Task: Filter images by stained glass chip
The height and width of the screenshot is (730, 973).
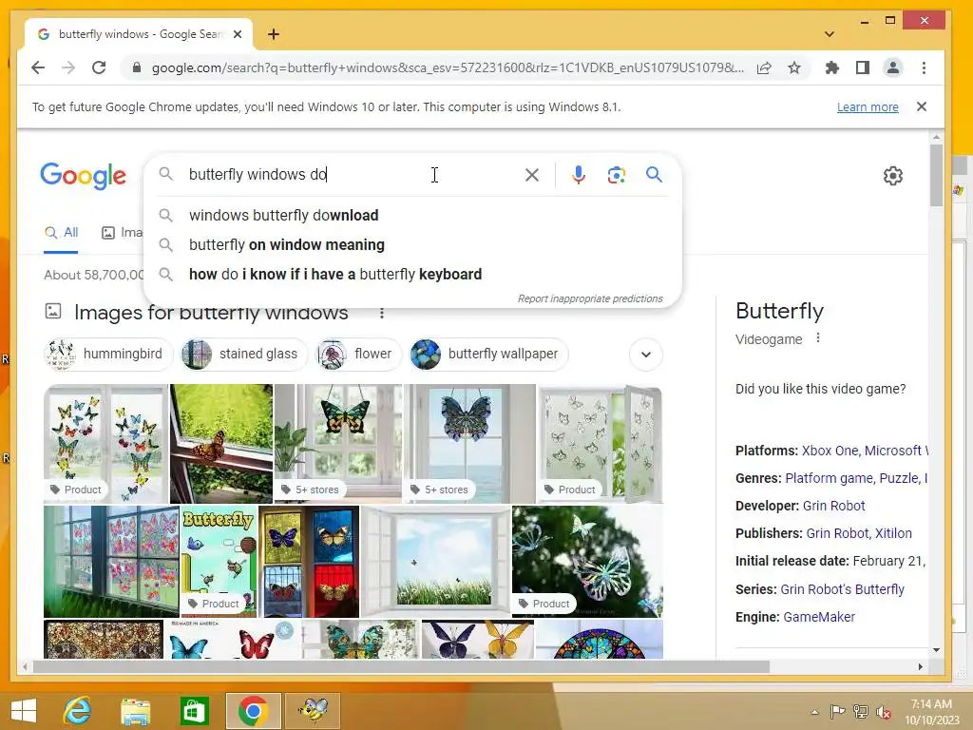Action: pyautogui.click(x=244, y=355)
